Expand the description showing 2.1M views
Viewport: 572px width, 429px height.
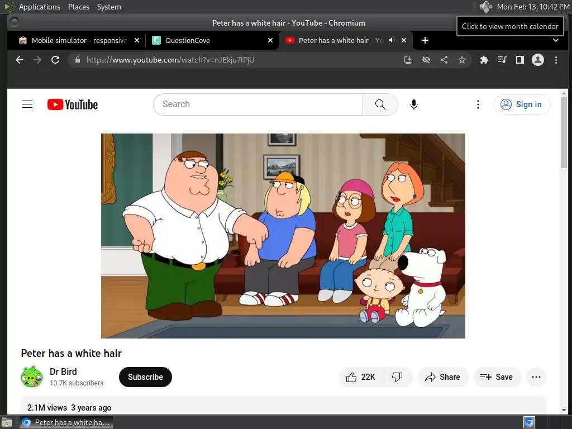tap(283, 406)
